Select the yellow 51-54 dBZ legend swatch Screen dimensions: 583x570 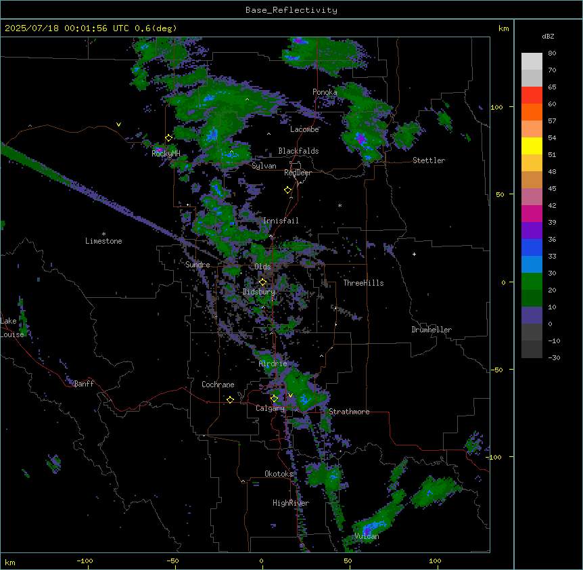[532, 146]
